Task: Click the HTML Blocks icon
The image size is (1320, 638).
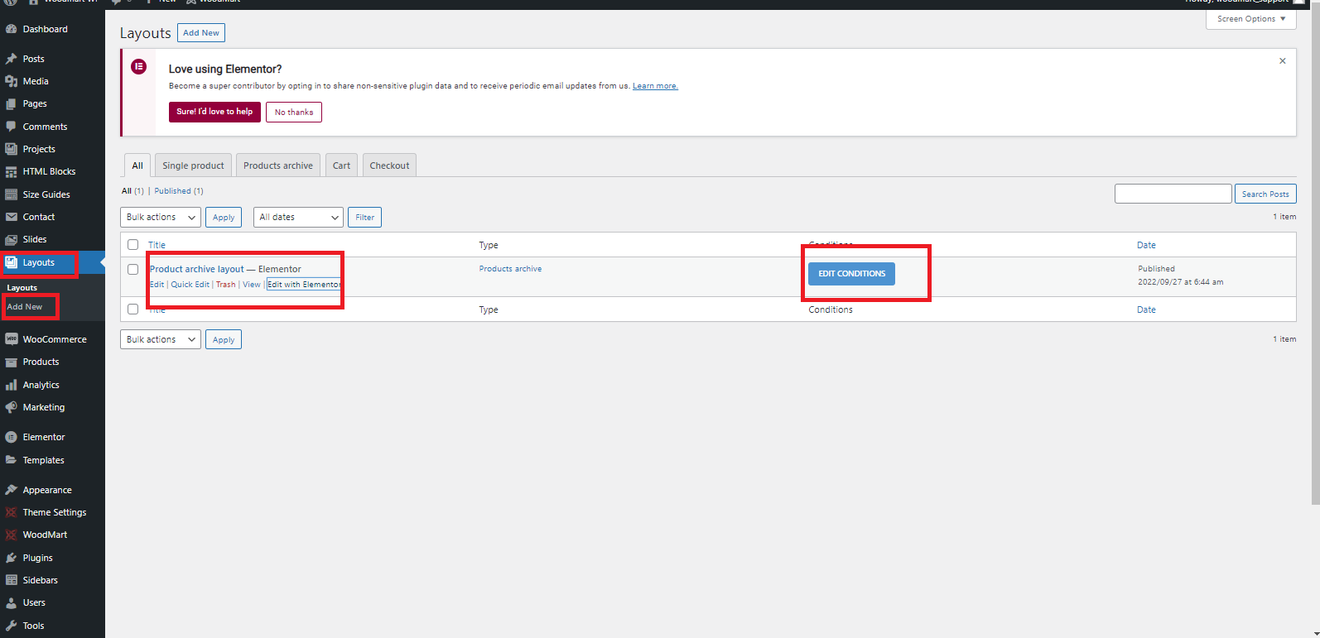Action: (x=12, y=171)
